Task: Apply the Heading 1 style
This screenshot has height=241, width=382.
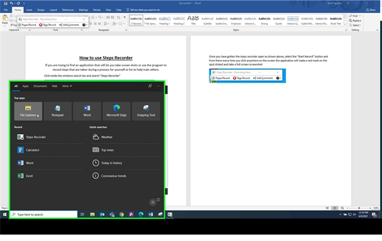Action: (x=164, y=21)
